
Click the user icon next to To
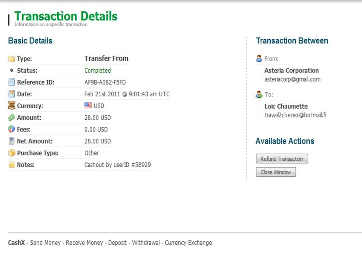coord(259,94)
